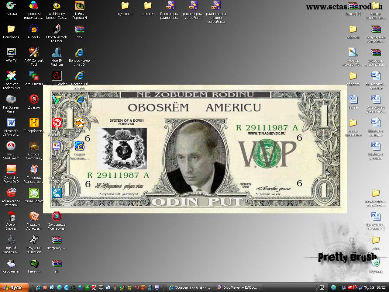
Task: Click the пуск Start button
Action: point(15,287)
